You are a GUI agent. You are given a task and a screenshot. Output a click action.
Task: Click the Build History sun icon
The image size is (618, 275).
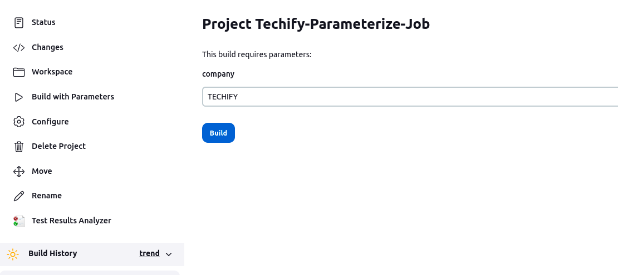click(x=13, y=254)
